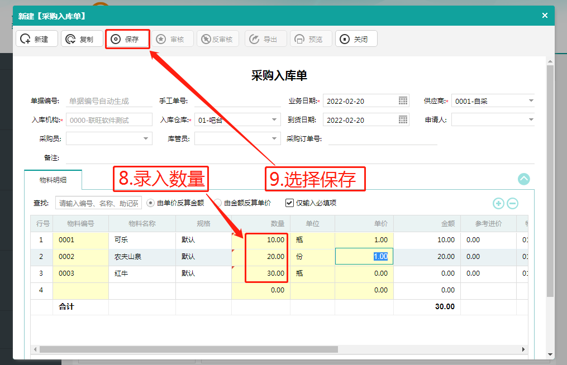Image resolution: width=567 pixels, height=365 pixels.
Task: Click the 查找 search input field
Action: click(98, 203)
